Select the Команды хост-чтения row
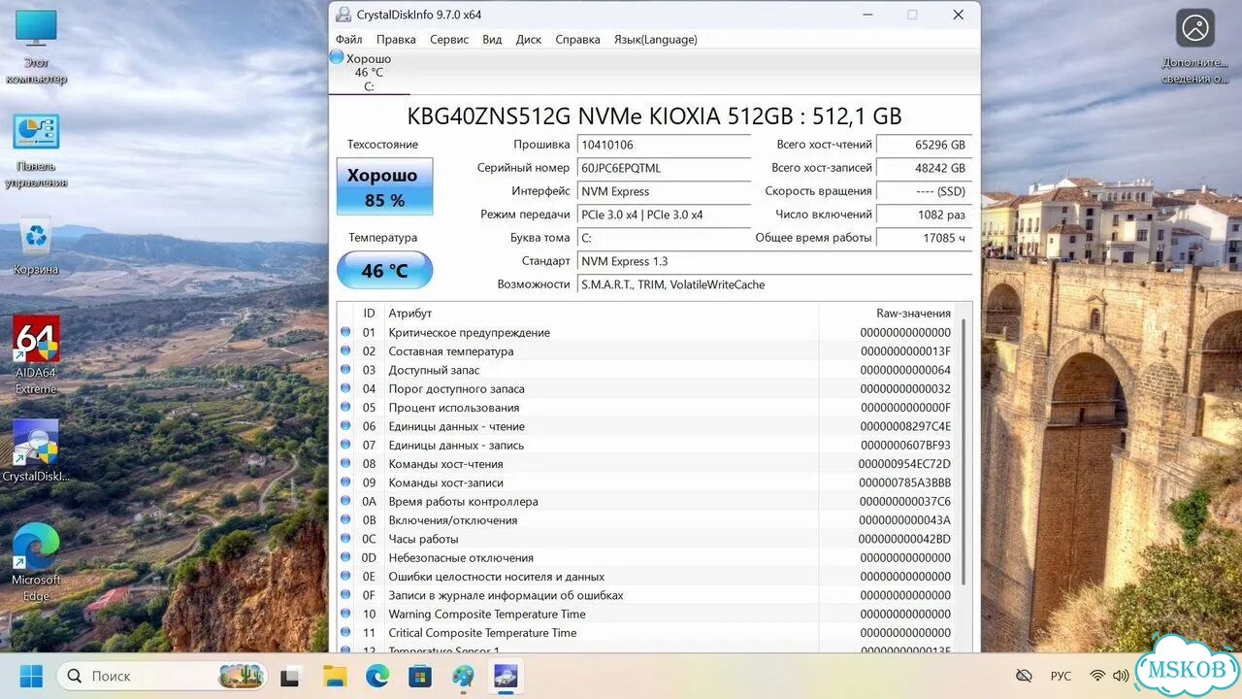Image resolution: width=1242 pixels, height=699 pixels. point(647,464)
